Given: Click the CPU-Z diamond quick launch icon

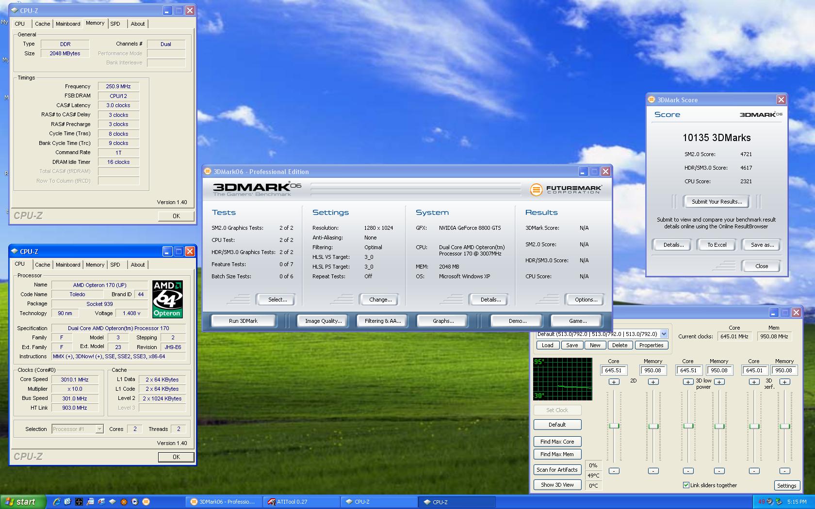Looking at the screenshot, I should click(x=112, y=502).
